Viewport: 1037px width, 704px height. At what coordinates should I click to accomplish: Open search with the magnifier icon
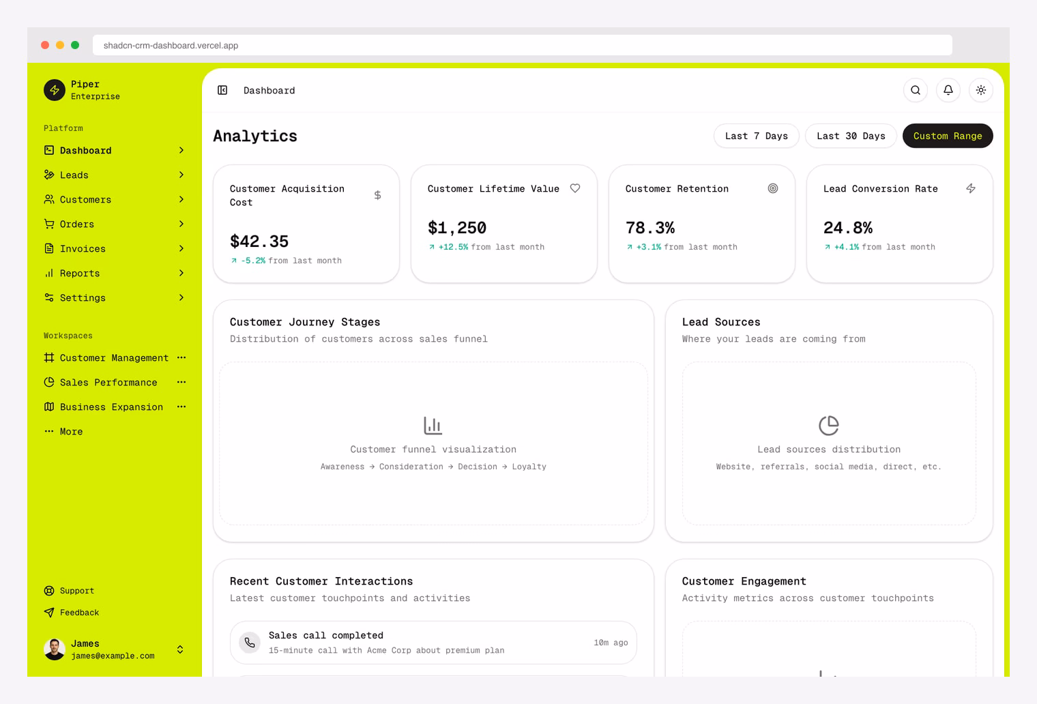click(x=916, y=90)
